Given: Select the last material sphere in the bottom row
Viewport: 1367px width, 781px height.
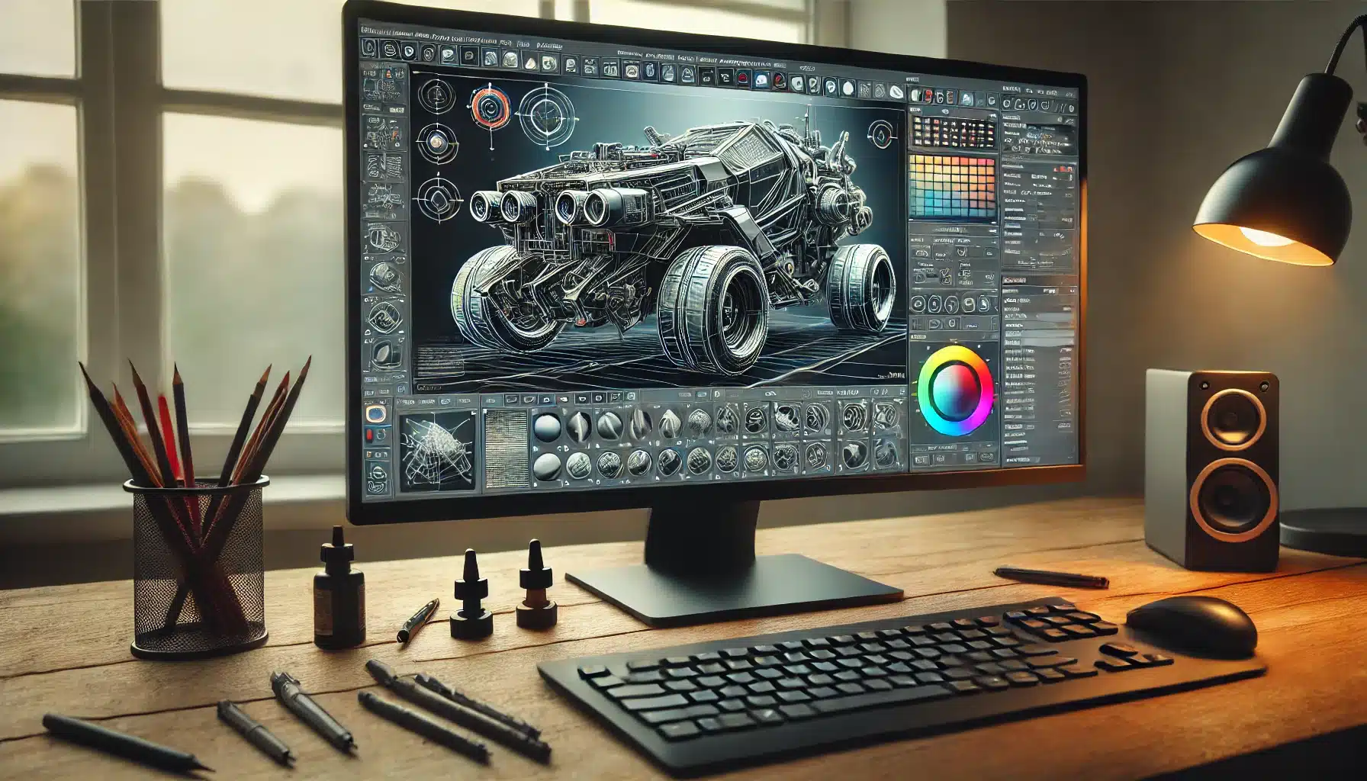Looking at the screenshot, I should pyautogui.click(x=885, y=455).
